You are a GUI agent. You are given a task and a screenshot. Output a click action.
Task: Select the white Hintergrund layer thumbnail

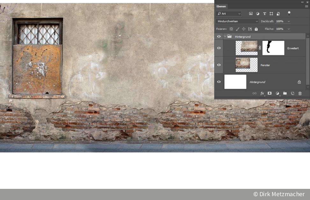click(x=235, y=82)
